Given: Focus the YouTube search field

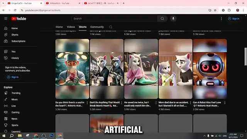Looking at the screenshot, I should coord(114,19).
